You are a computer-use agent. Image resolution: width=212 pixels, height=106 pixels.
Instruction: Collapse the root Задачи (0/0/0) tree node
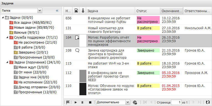3,18
